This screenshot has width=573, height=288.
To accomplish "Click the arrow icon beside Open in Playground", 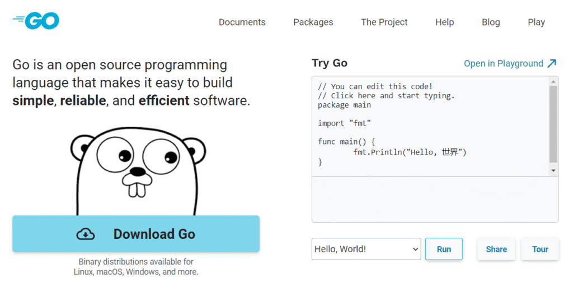I will pos(552,64).
